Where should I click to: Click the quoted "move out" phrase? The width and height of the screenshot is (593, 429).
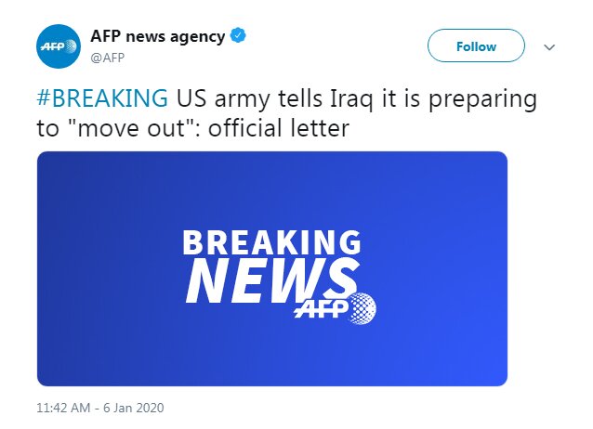click(x=132, y=128)
